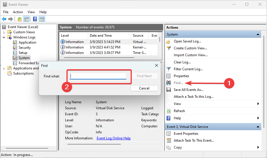
Task: Click the Find binoculars icon
Action: click(x=169, y=83)
